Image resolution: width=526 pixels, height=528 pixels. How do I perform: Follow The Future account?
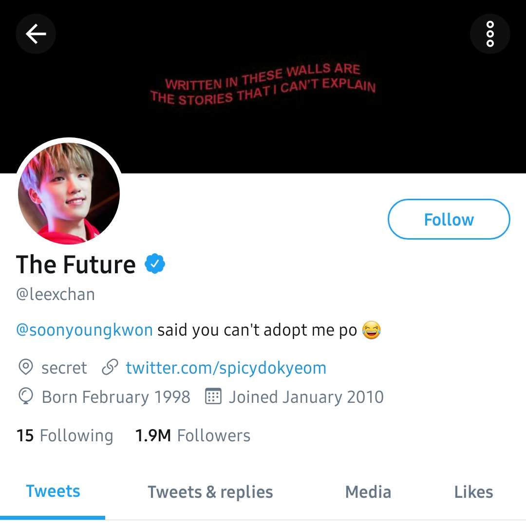[449, 219]
